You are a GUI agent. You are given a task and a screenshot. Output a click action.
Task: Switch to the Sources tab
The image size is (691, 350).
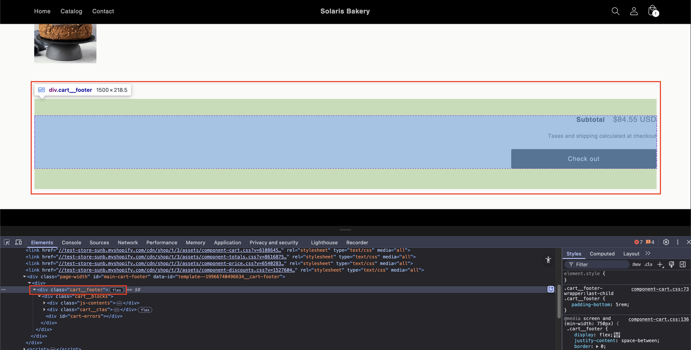click(x=99, y=243)
